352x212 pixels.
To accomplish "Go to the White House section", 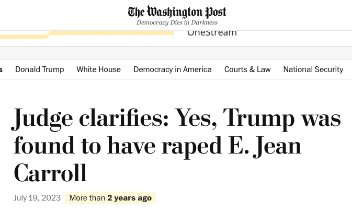I will click(x=98, y=69).
